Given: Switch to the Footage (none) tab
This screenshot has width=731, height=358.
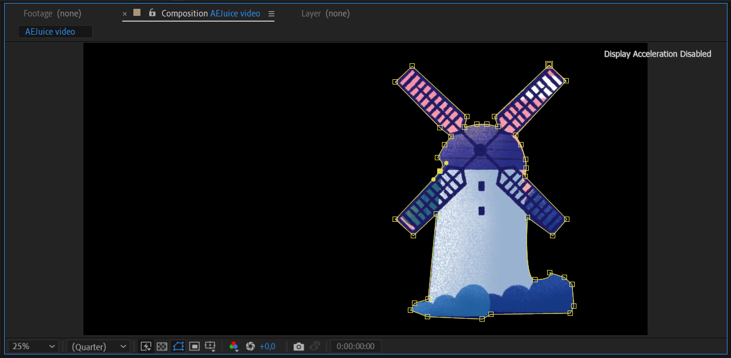Looking at the screenshot, I should [52, 13].
